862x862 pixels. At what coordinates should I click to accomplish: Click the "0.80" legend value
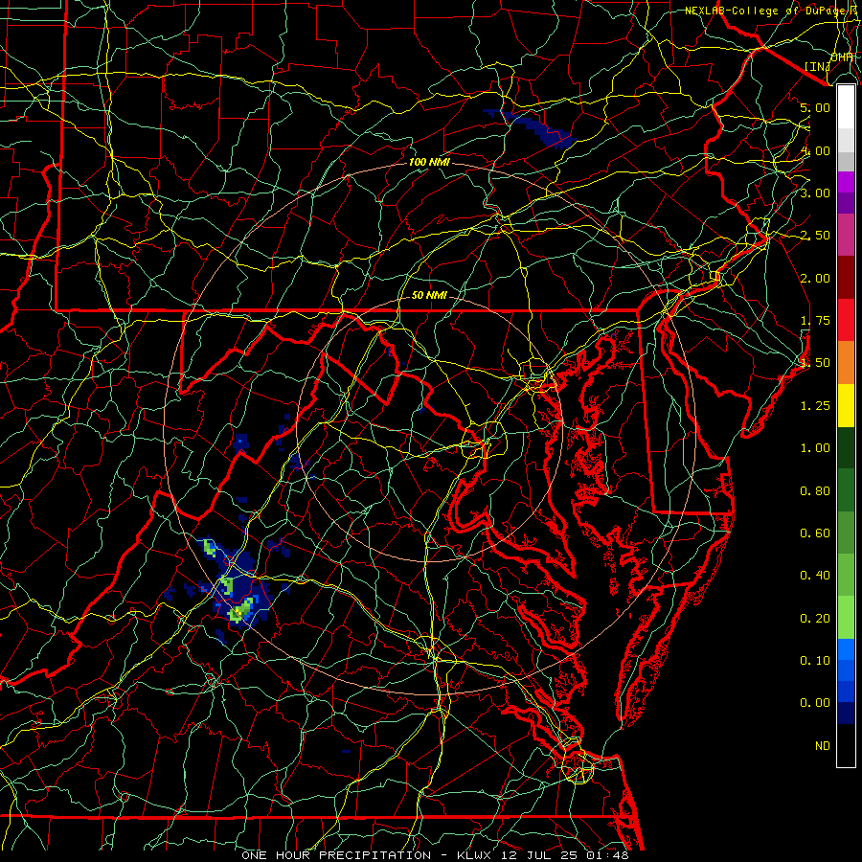815,491
